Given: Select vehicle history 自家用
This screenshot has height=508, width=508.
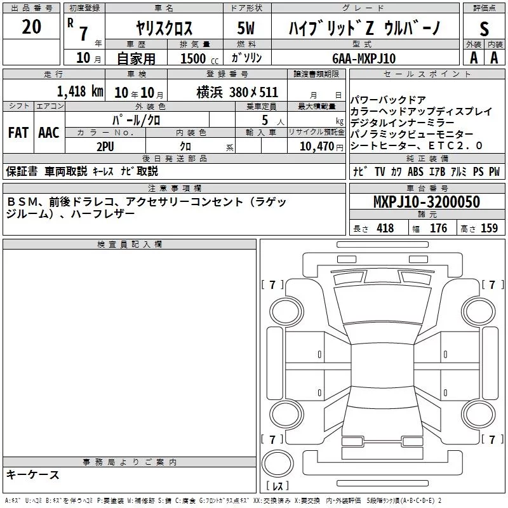Looking at the screenshot, I should (x=136, y=58).
